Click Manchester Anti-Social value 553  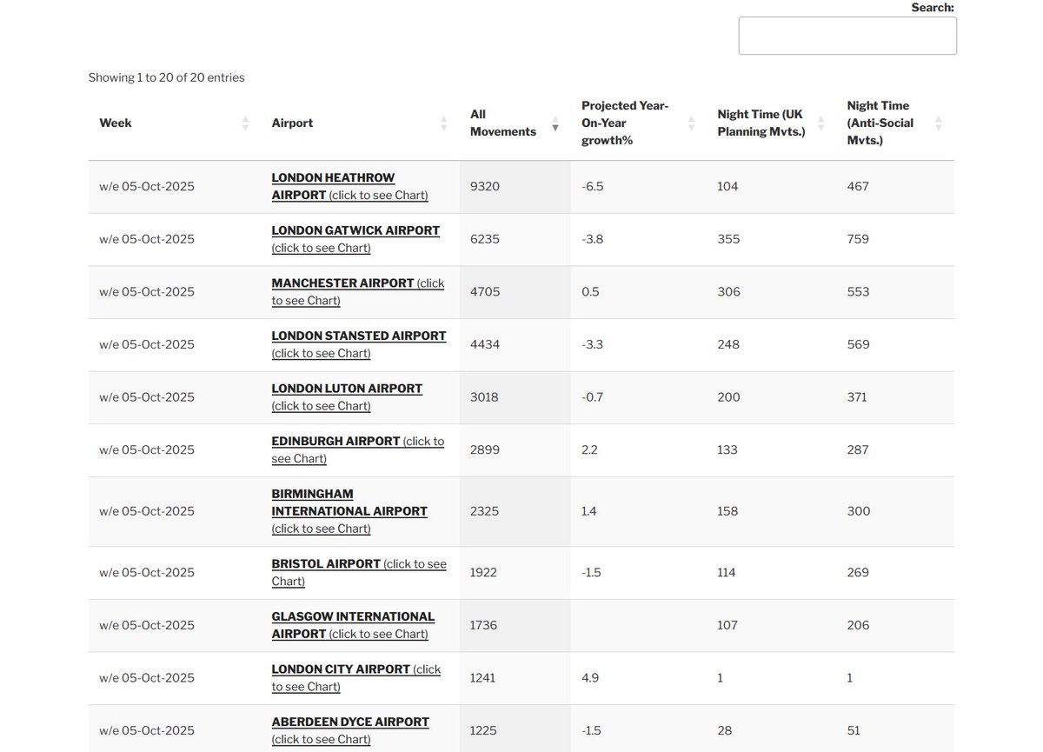coord(859,292)
